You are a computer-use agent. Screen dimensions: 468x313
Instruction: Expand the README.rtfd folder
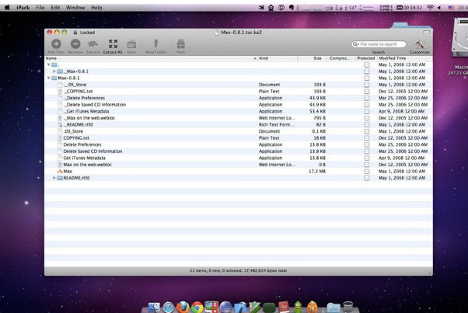[54, 178]
